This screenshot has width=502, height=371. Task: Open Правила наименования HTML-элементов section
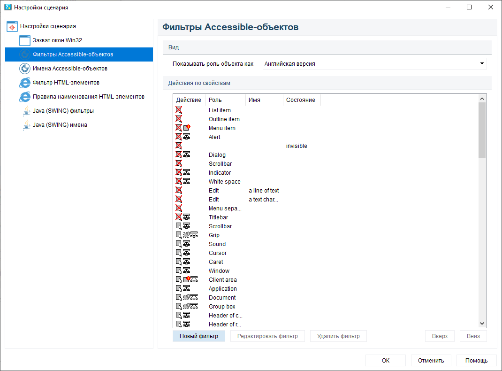[x=88, y=97]
